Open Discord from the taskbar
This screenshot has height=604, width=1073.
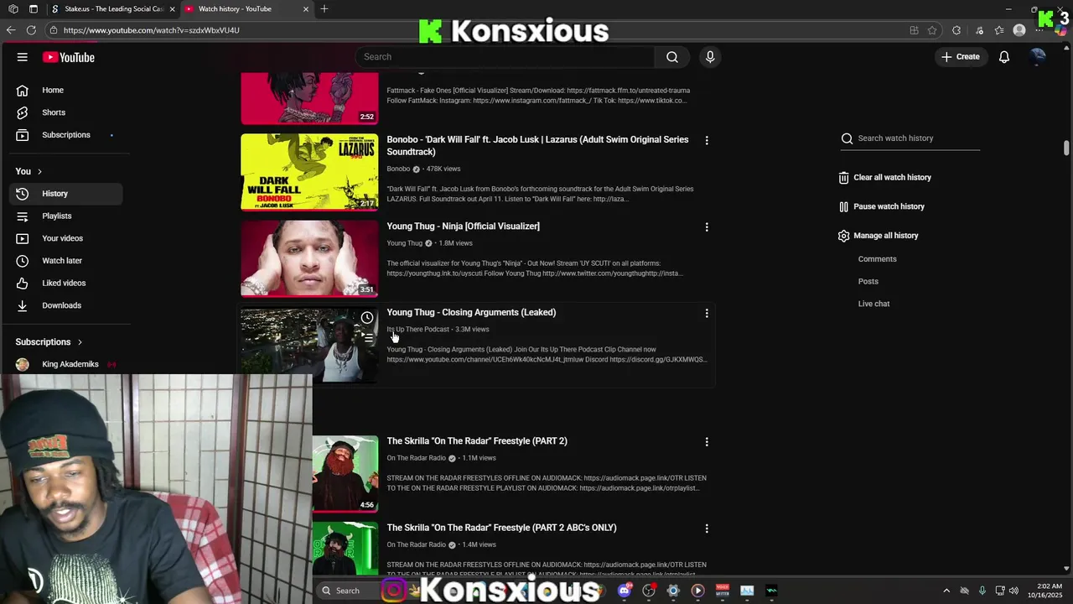pos(624,591)
